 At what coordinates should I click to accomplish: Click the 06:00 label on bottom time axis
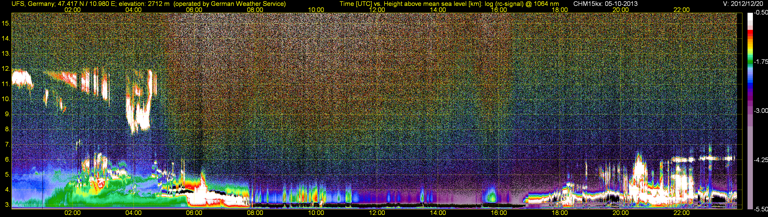[194, 213]
